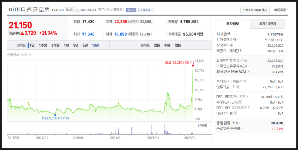This screenshot has height=150, width=298.
Task: Select the 1일 line chart period
Action: tap(32, 45)
